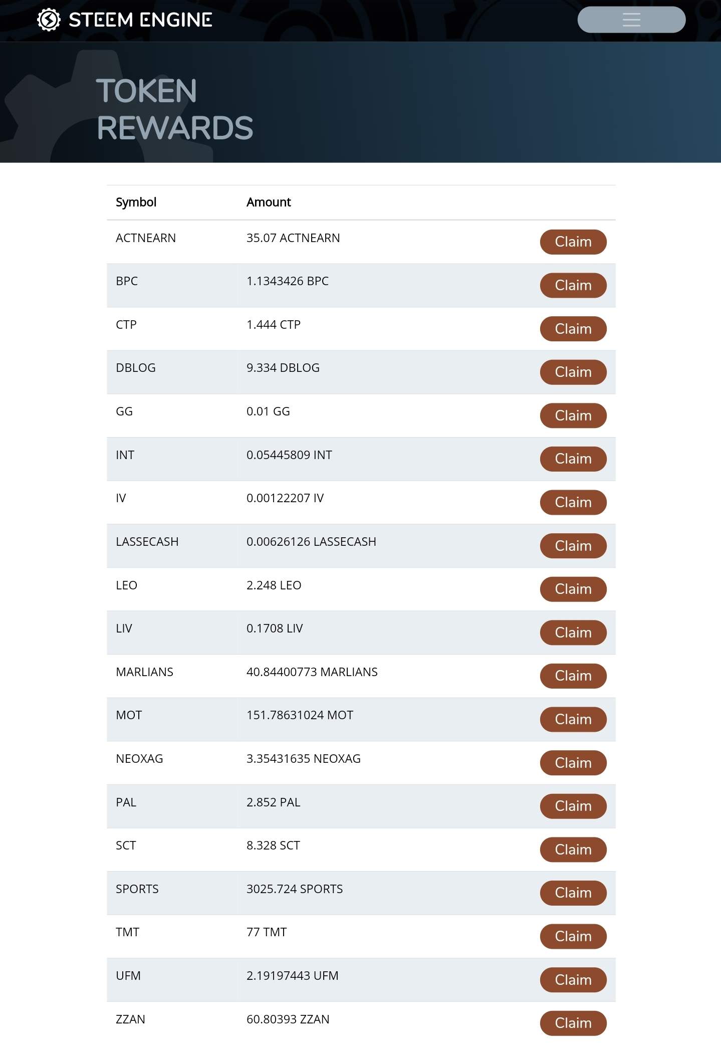
Task: Click the Steem Engine gear logo icon
Action: click(x=49, y=20)
